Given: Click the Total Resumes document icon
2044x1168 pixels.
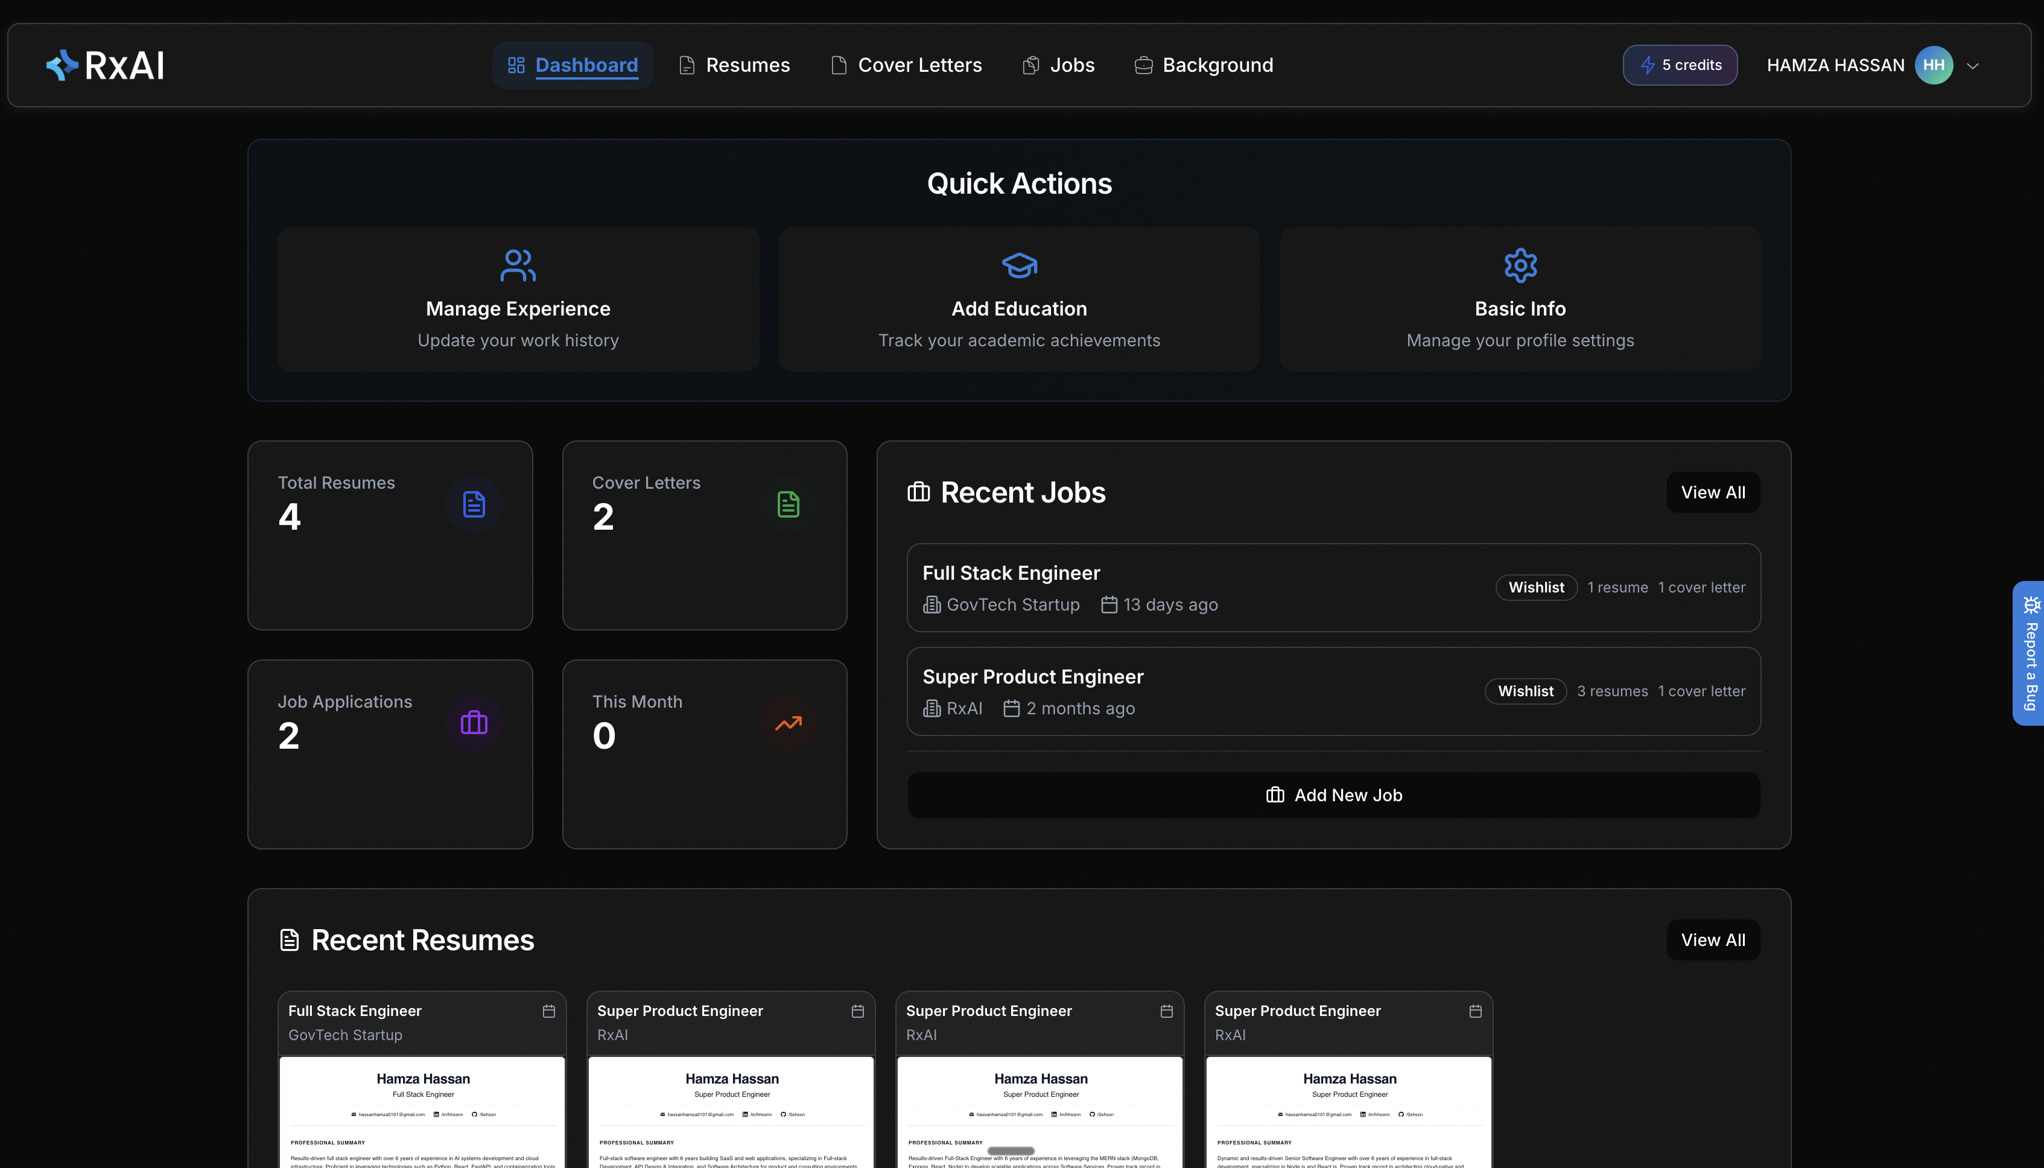Looking at the screenshot, I should pyautogui.click(x=474, y=504).
